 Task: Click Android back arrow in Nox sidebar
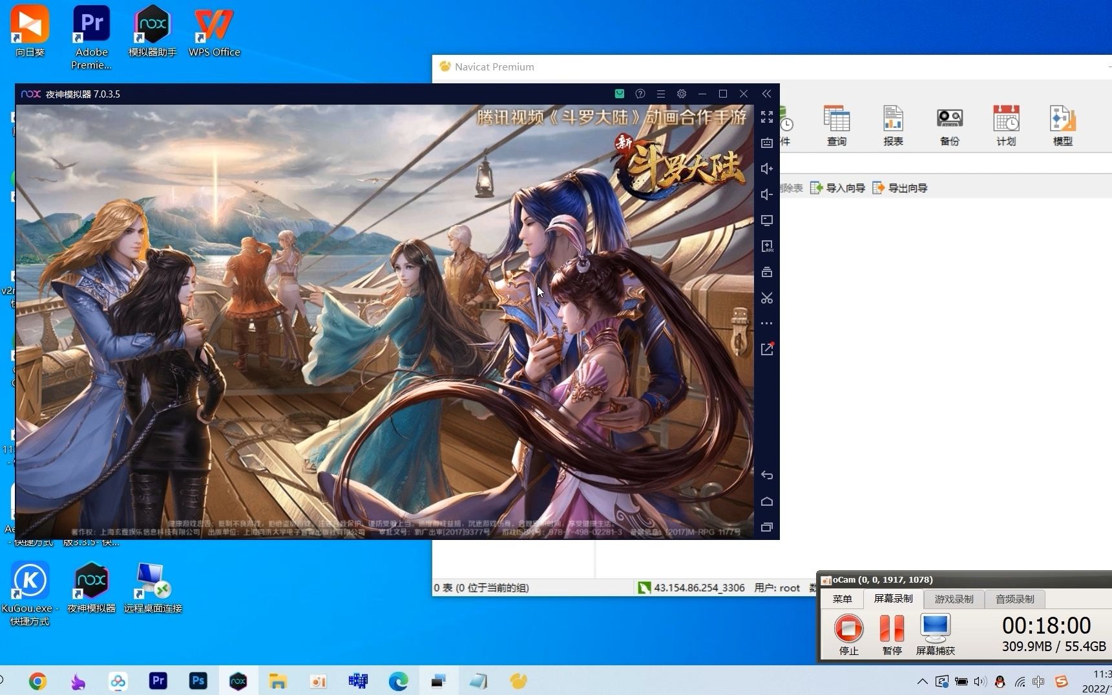point(767,475)
